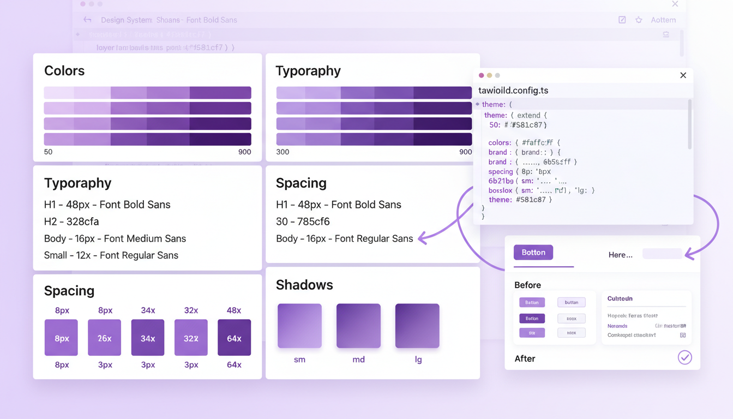The height and width of the screenshot is (419, 733).
Task: Click Aottem in the top right corner
Action: (663, 19)
